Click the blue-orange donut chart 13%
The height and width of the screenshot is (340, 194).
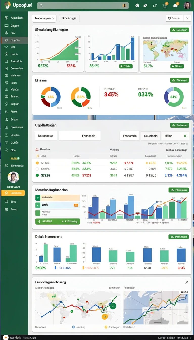pyautogui.click(x=51, y=97)
